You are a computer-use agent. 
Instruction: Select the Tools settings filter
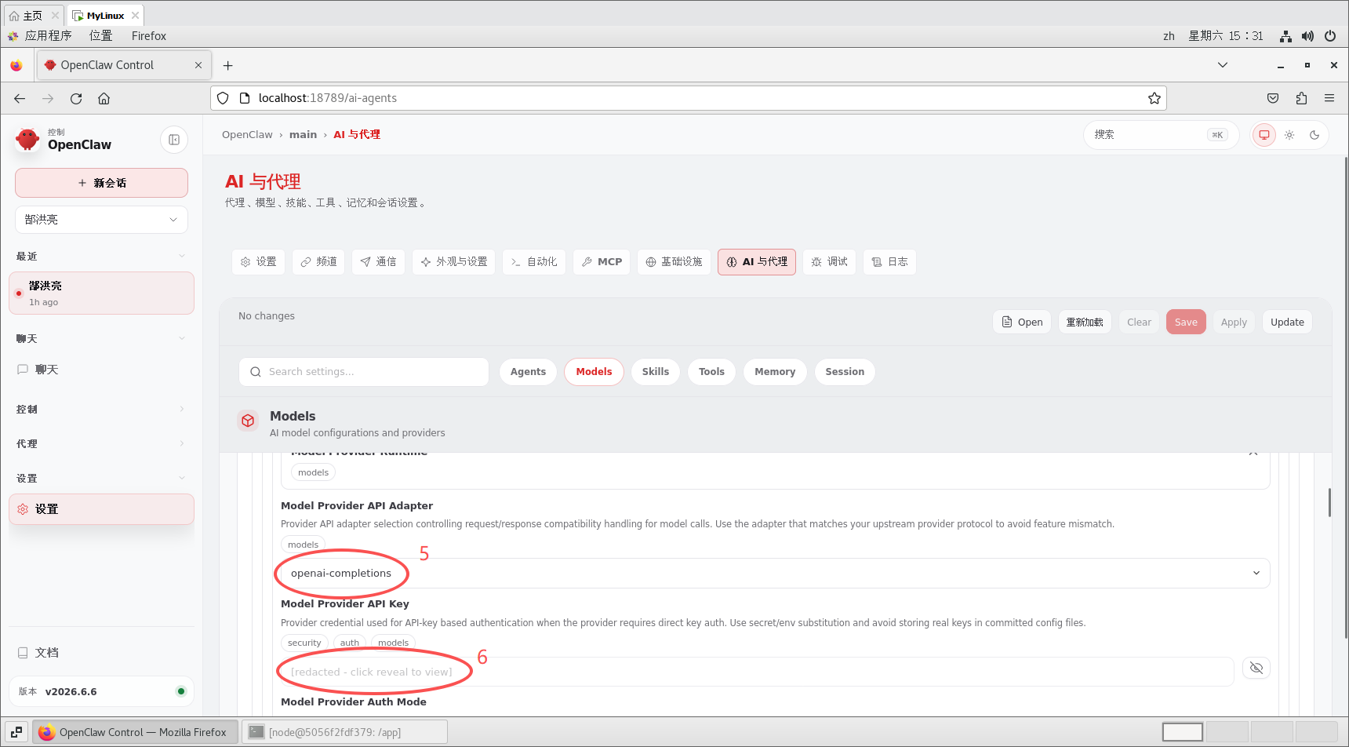(711, 372)
